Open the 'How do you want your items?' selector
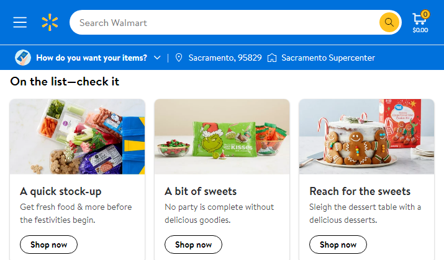This screenshot has width=444, height=260. tap(91, 58)
